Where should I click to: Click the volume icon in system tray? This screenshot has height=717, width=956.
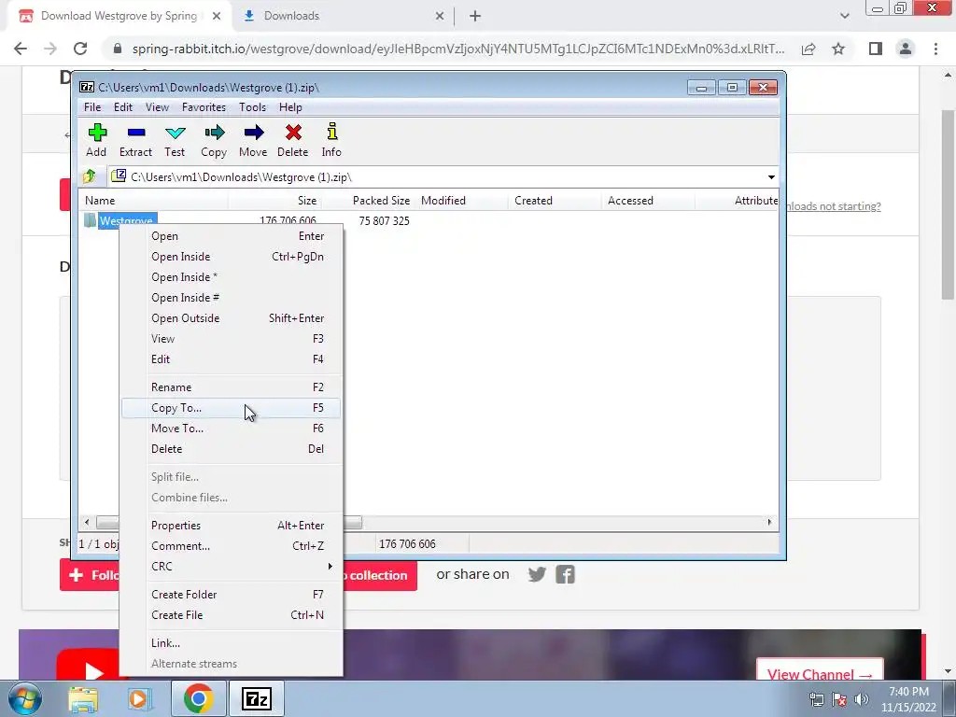pyautogui.click(x=862, y=699)
